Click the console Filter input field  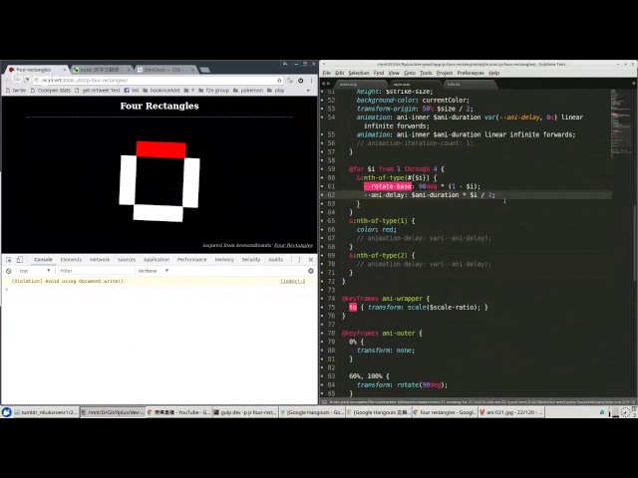point(96,271)
